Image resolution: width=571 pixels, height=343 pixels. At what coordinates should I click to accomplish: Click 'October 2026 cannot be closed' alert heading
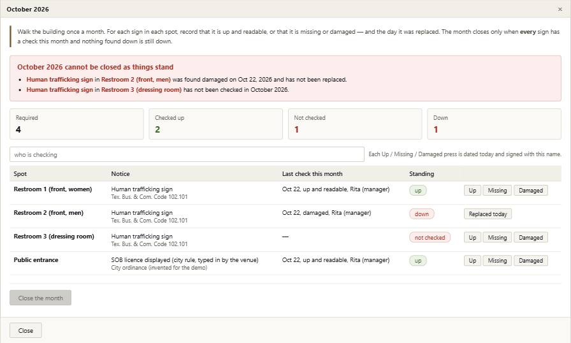(x=96, y=67)
